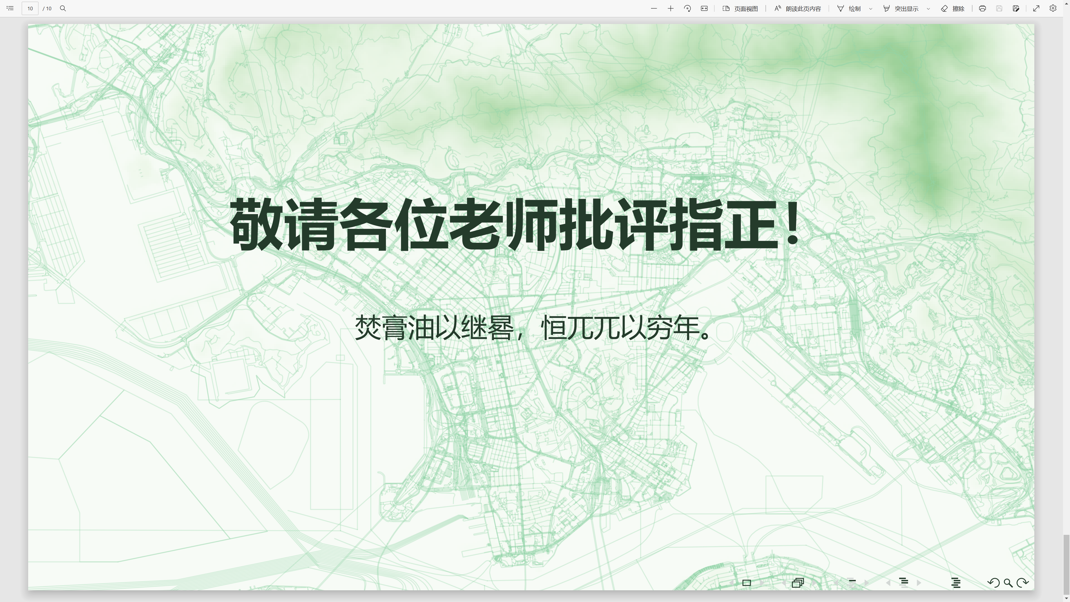This screenshot has height=602, width=1070.
Task: Open the PDF settings gear
Action: (1053, 8)
